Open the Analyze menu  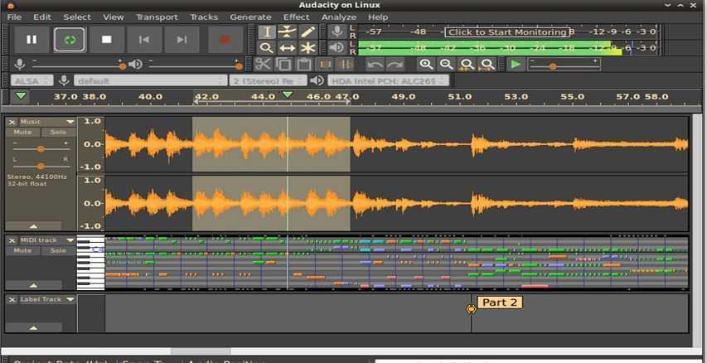pyautogui.click(x=339, y=17)
